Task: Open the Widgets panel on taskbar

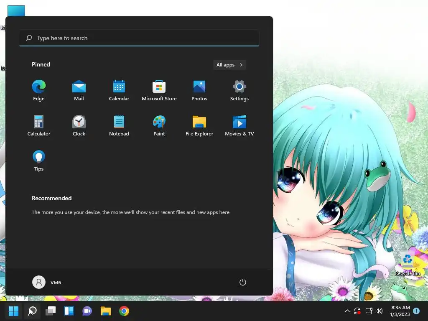Action: click(69, 311)
